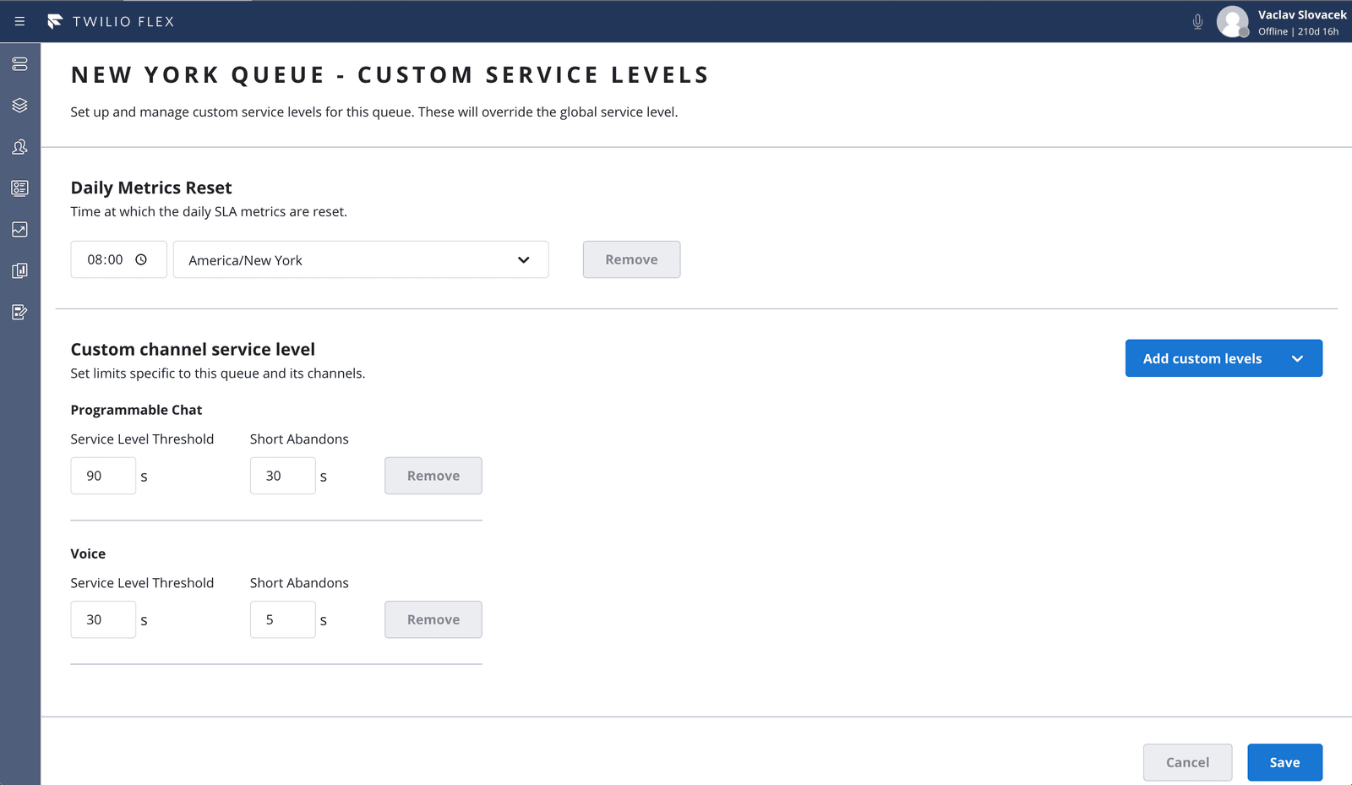Image resolution: width=1352 pixels, height=785 pixels.
Task: Select the Queues stats layers icon
Action: 19,105
